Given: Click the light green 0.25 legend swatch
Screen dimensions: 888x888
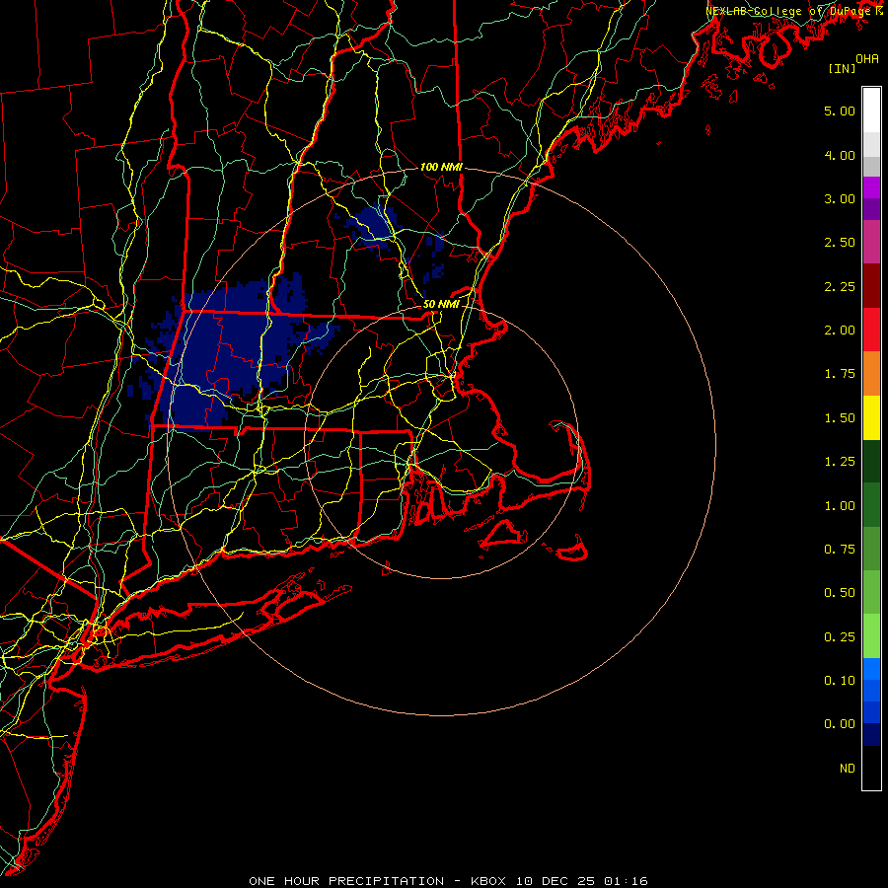Looking at the screenshot, I should click(871, 636).
